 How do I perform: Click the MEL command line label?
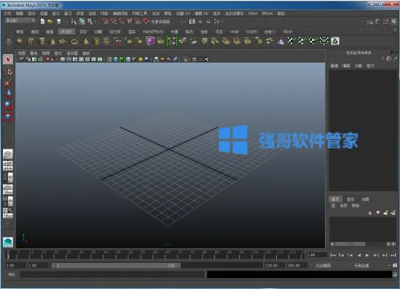pos(12,274)
